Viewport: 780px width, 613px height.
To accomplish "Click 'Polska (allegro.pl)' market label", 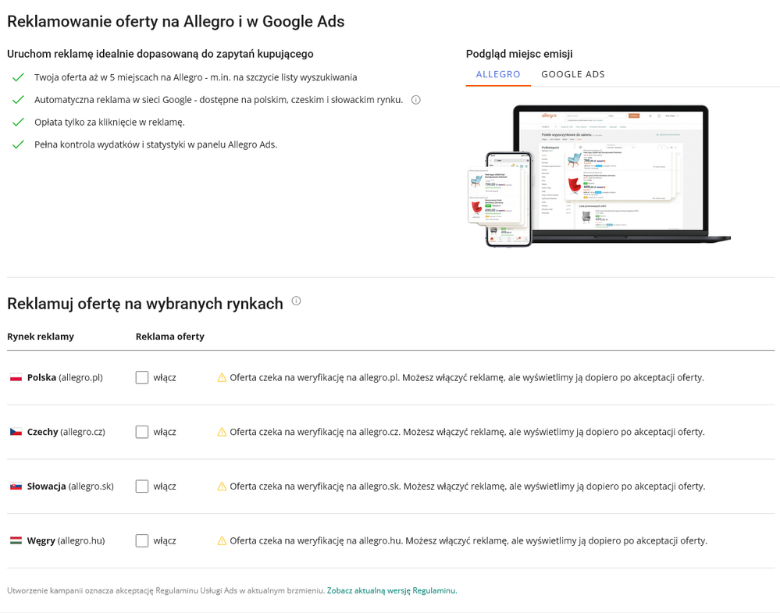I will pyautogui.click(x=65, y=378).
